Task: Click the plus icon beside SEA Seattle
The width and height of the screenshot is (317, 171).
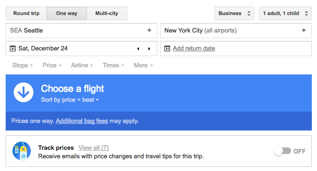Action: (x=149, y=30)
